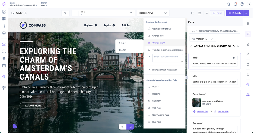Open the more options ellipsis menu
This screenshot has height=133, width=253.
pos(207,13)
